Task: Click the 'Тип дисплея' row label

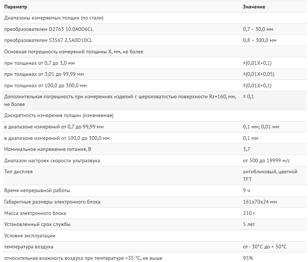Action: click(18, 172)
